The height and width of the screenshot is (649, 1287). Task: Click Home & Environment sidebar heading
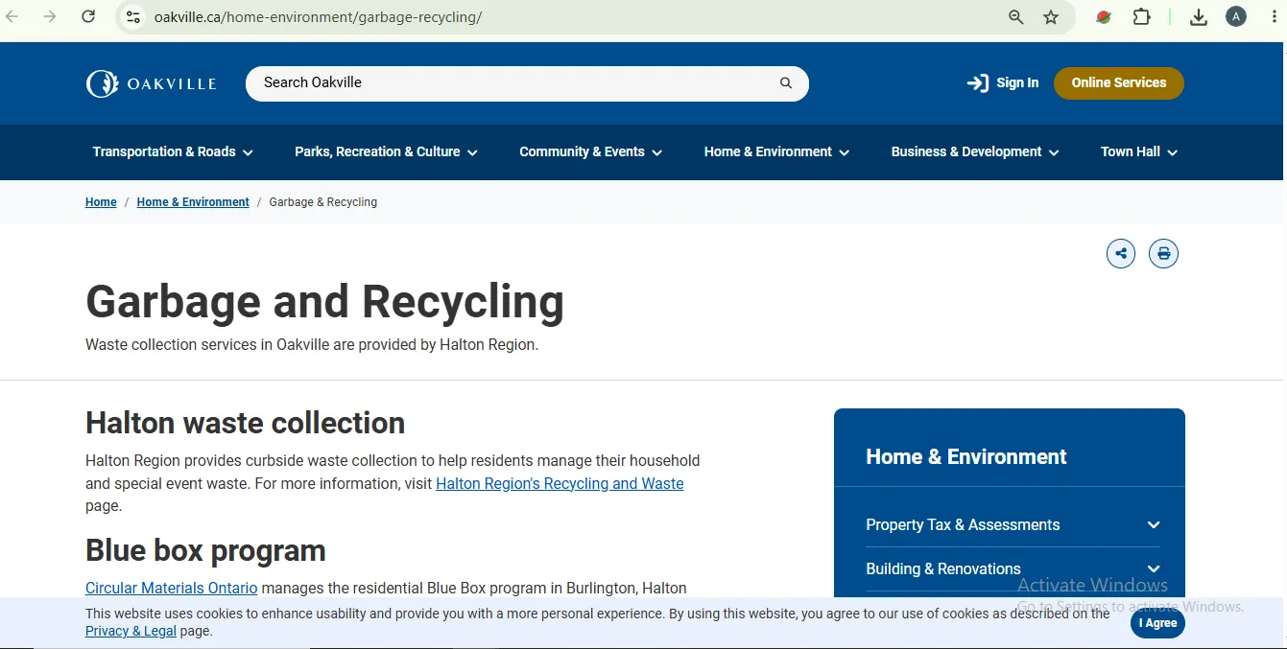965,457
